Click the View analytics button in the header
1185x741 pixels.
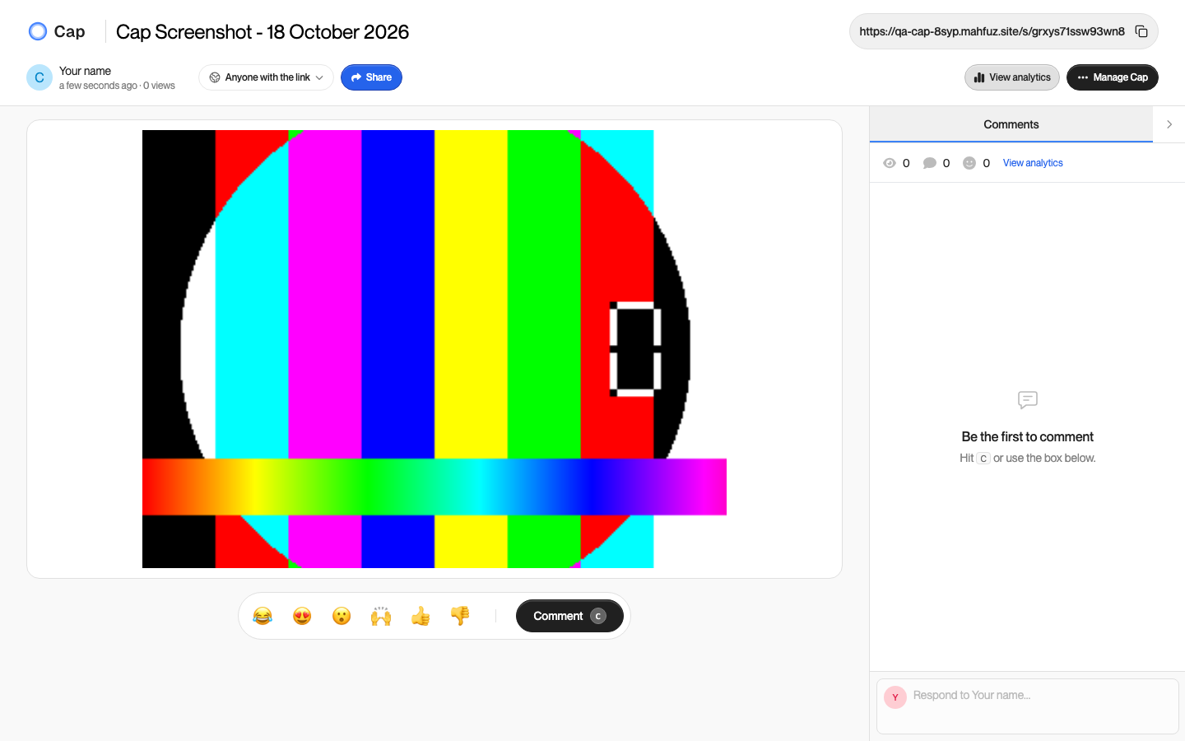1012,77
